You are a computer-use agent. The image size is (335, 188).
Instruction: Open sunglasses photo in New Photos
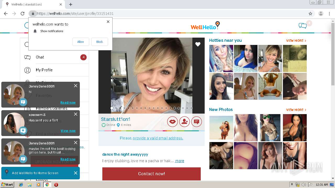[270, 128]
